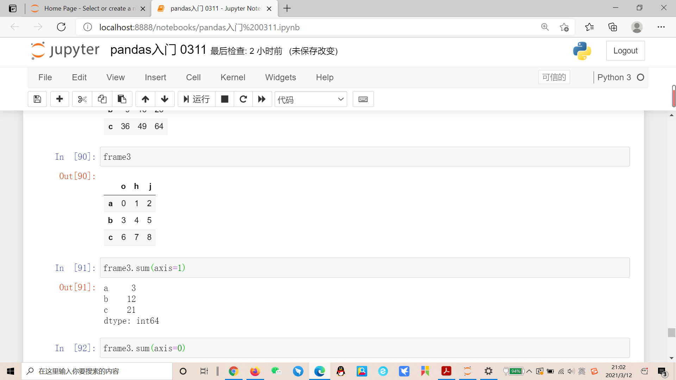Copy selected cells icon

(102, 99)
